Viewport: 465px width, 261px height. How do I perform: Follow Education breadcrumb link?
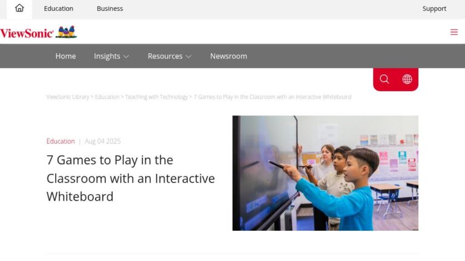(107, 97)
